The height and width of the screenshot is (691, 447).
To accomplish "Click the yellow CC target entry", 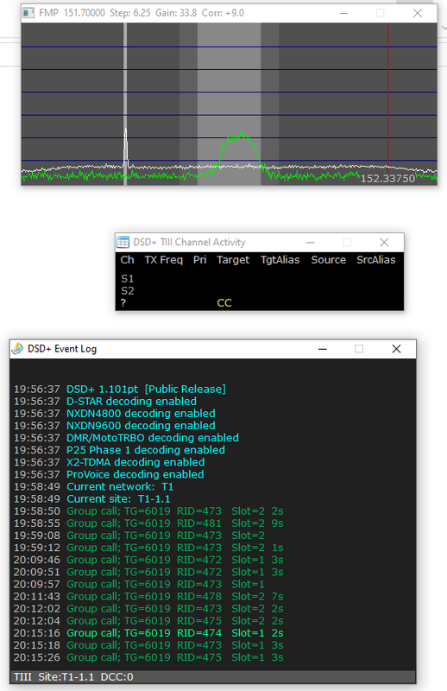I will 224,303.
